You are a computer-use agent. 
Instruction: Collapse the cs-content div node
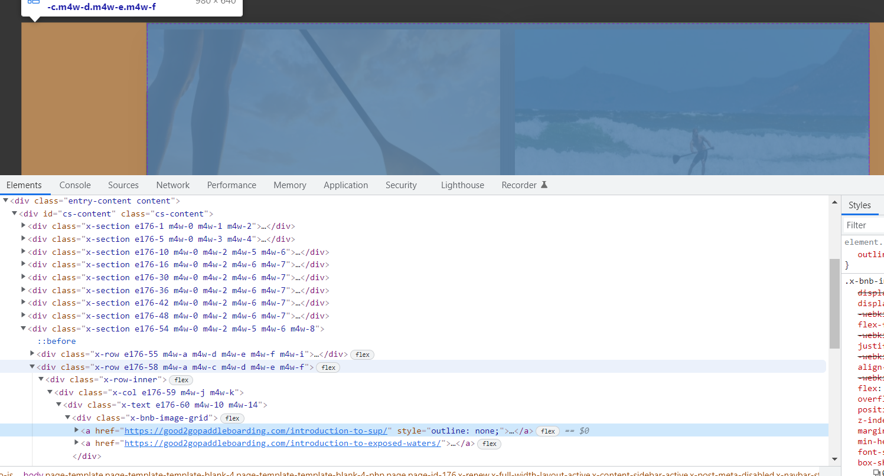[x=15, y=214]
